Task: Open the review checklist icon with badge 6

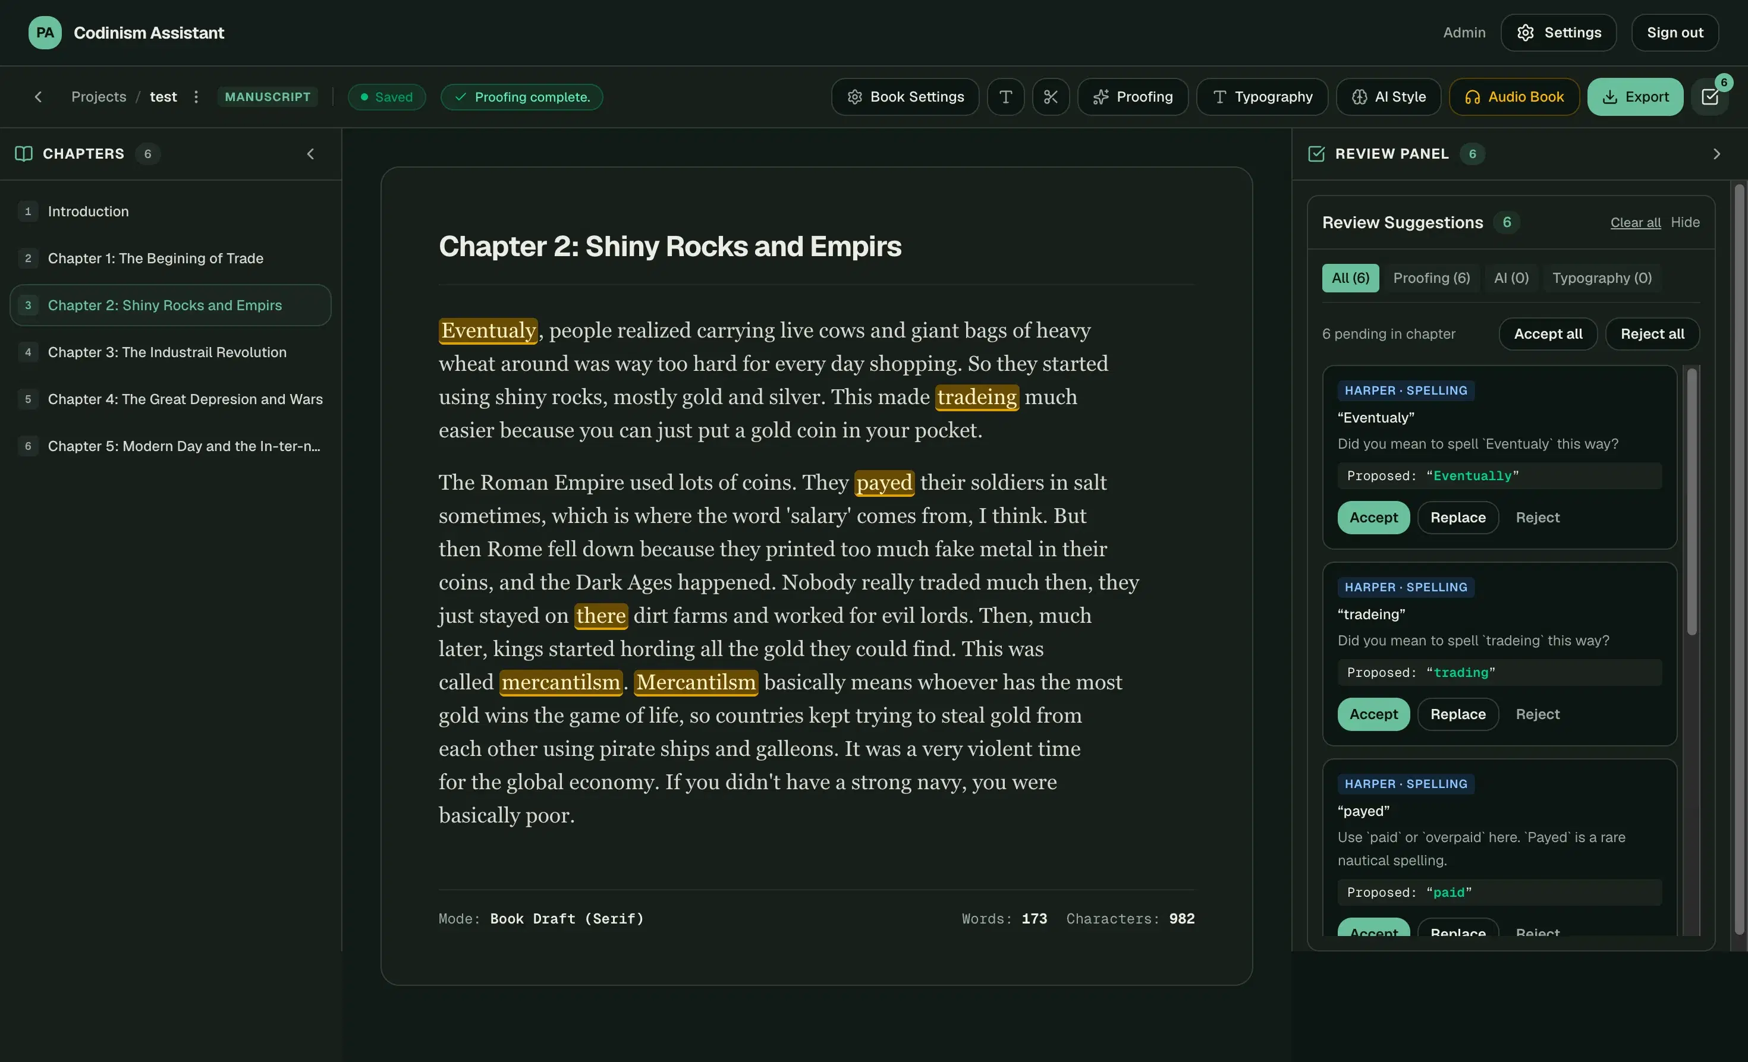Action: pos(1710,96)
